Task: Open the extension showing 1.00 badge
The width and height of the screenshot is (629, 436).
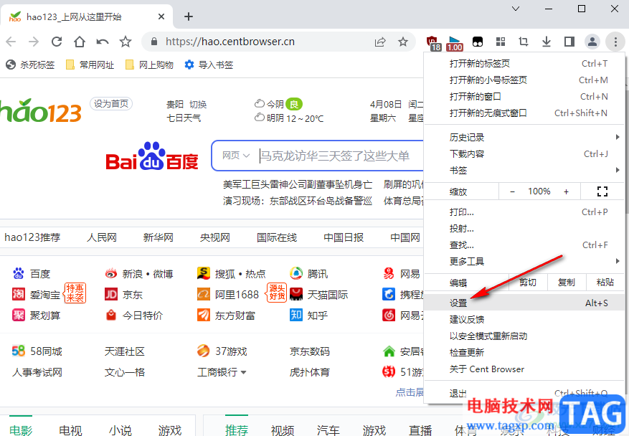Action: click(x=455, y=43)
